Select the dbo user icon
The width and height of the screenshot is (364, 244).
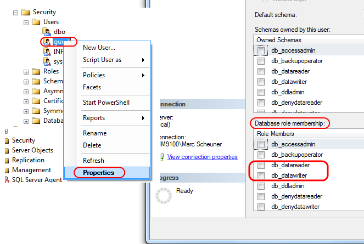pyautogui.click(x=47, y=32)
